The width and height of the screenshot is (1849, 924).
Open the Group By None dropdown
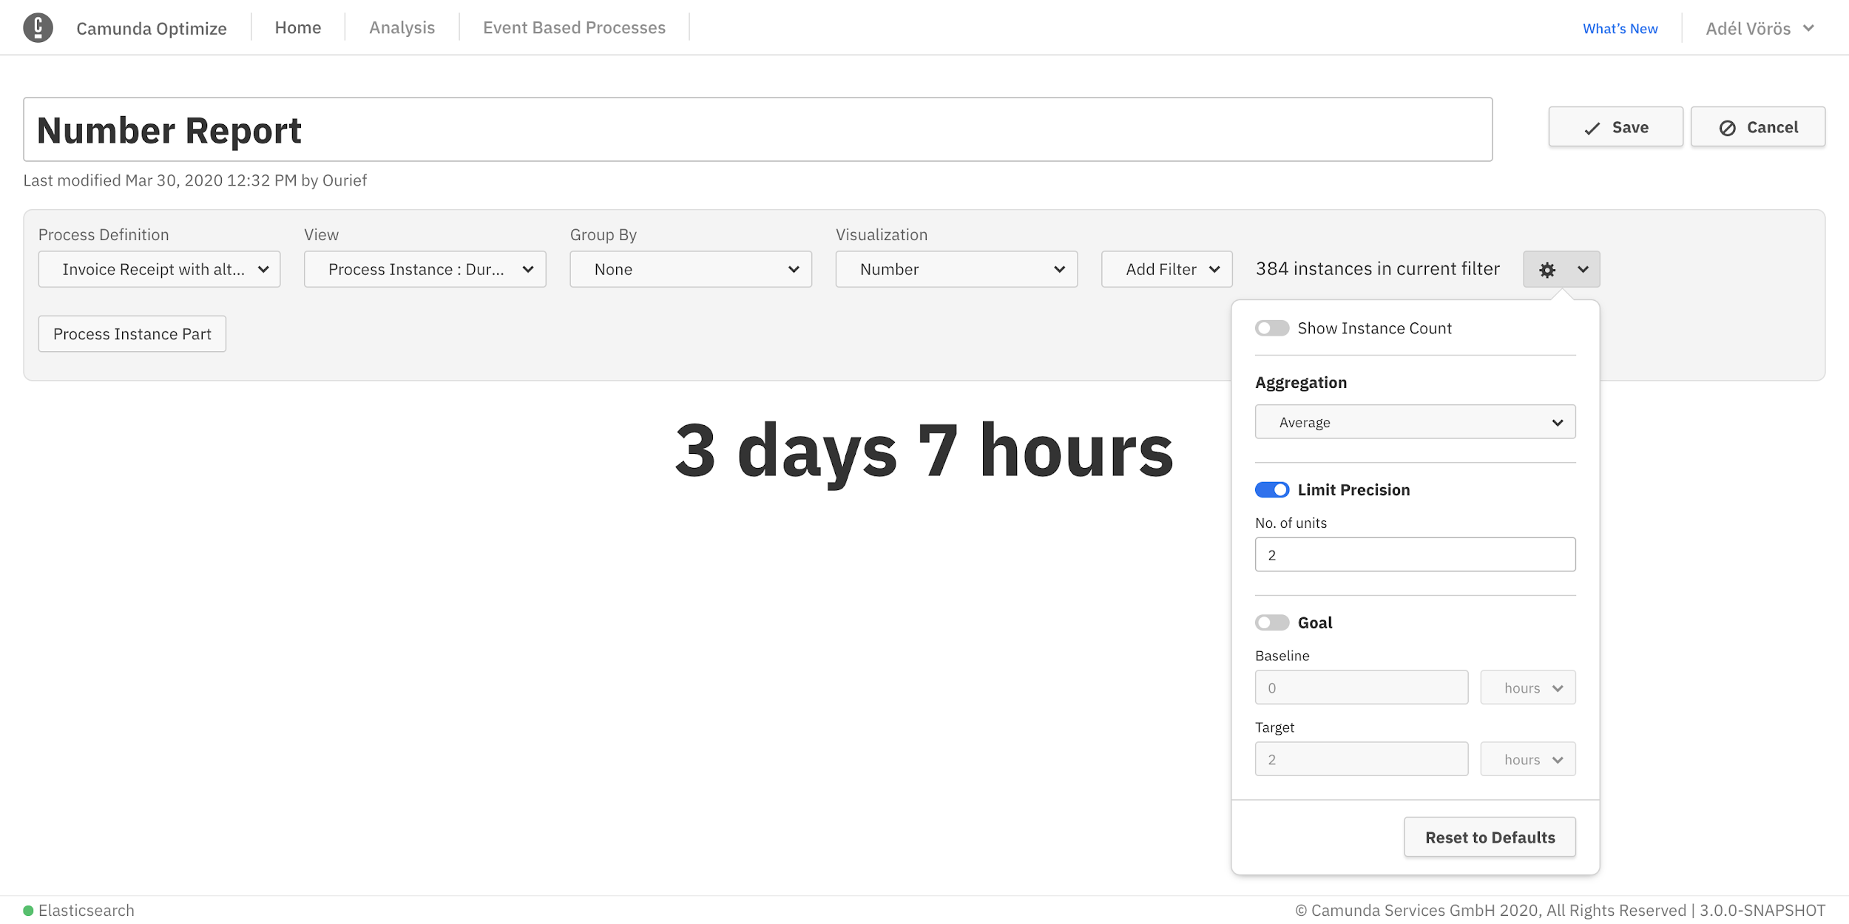pos(690,270)
